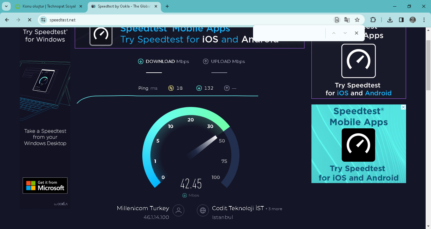The width and height of the screenshot is (431, 229).
Task: Click the speed reading 42.45
Action: 191,184
